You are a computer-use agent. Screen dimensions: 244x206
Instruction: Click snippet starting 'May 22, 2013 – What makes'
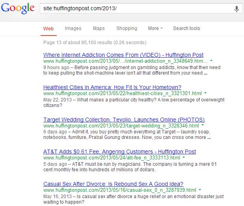pos(134,103)
